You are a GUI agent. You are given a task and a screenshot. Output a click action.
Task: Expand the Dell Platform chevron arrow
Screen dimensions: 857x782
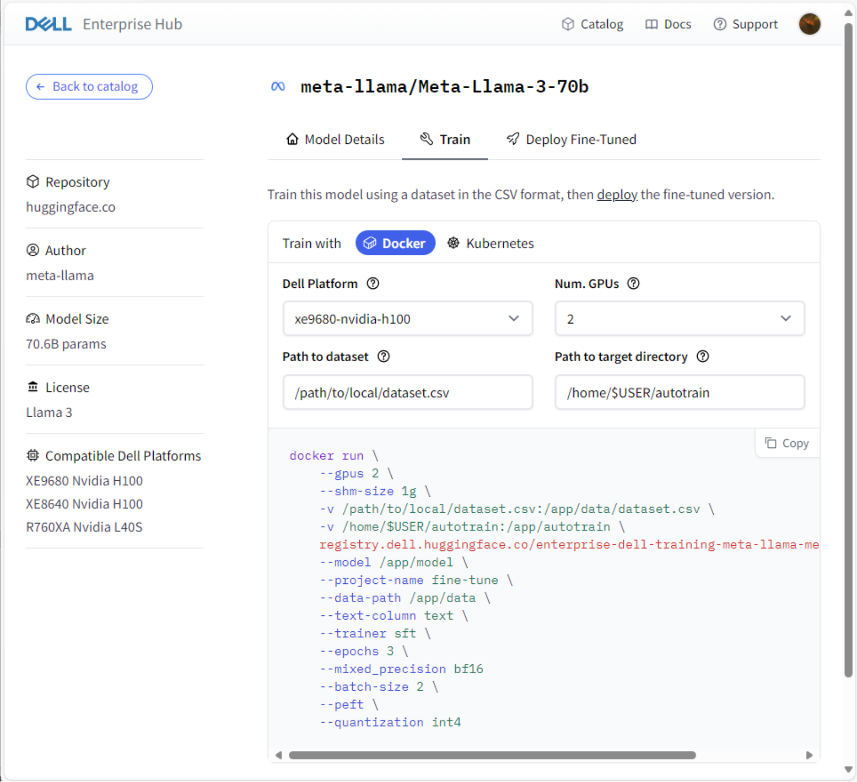point(514,318)
